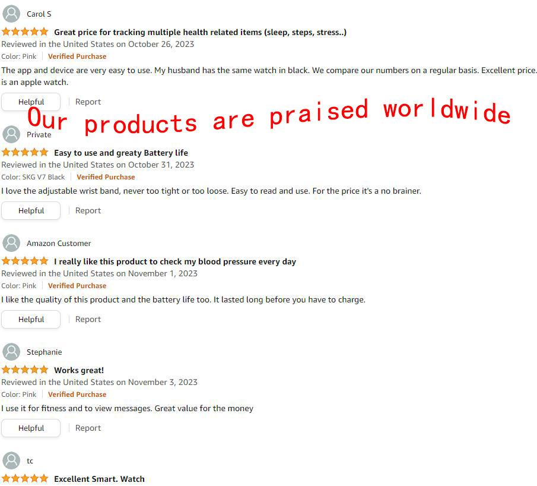
Task: Click Amazon Customer avatar icon
Action: [11, 243]
